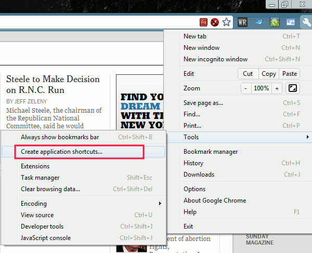This screenshot has height=253, width=312.
Task: Select Clear browsing data...
Action: 83,189
